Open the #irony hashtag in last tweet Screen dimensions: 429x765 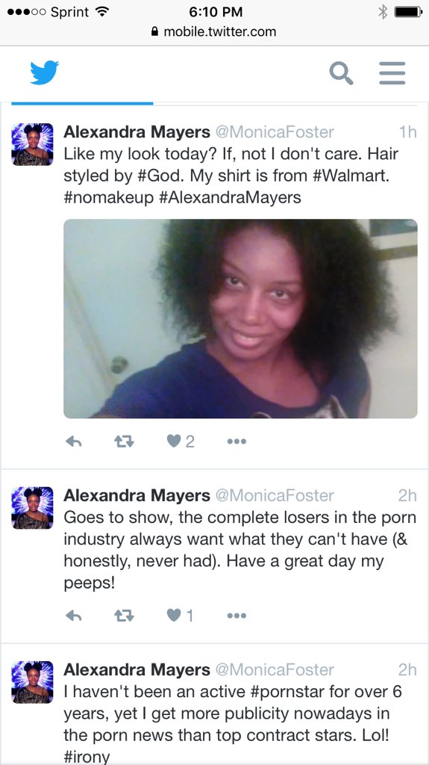click(x=87, y=757)
